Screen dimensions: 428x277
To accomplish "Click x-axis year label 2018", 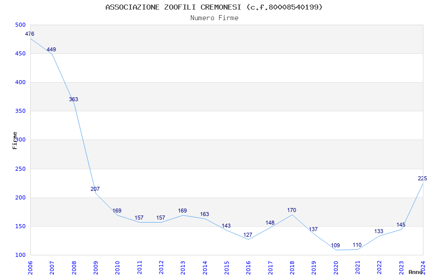I will pyautogui.click(x=292, y=268).
